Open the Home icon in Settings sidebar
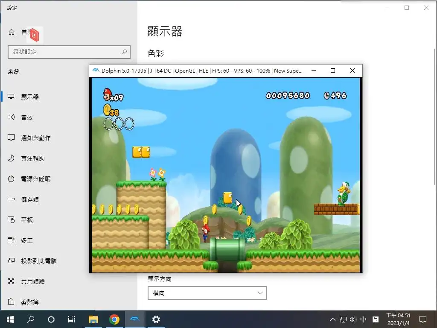The image size is (437, 328). pos(12,32)
